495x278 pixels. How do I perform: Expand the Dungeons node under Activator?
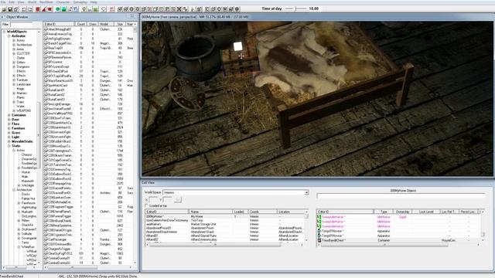[x=14, y=67]
